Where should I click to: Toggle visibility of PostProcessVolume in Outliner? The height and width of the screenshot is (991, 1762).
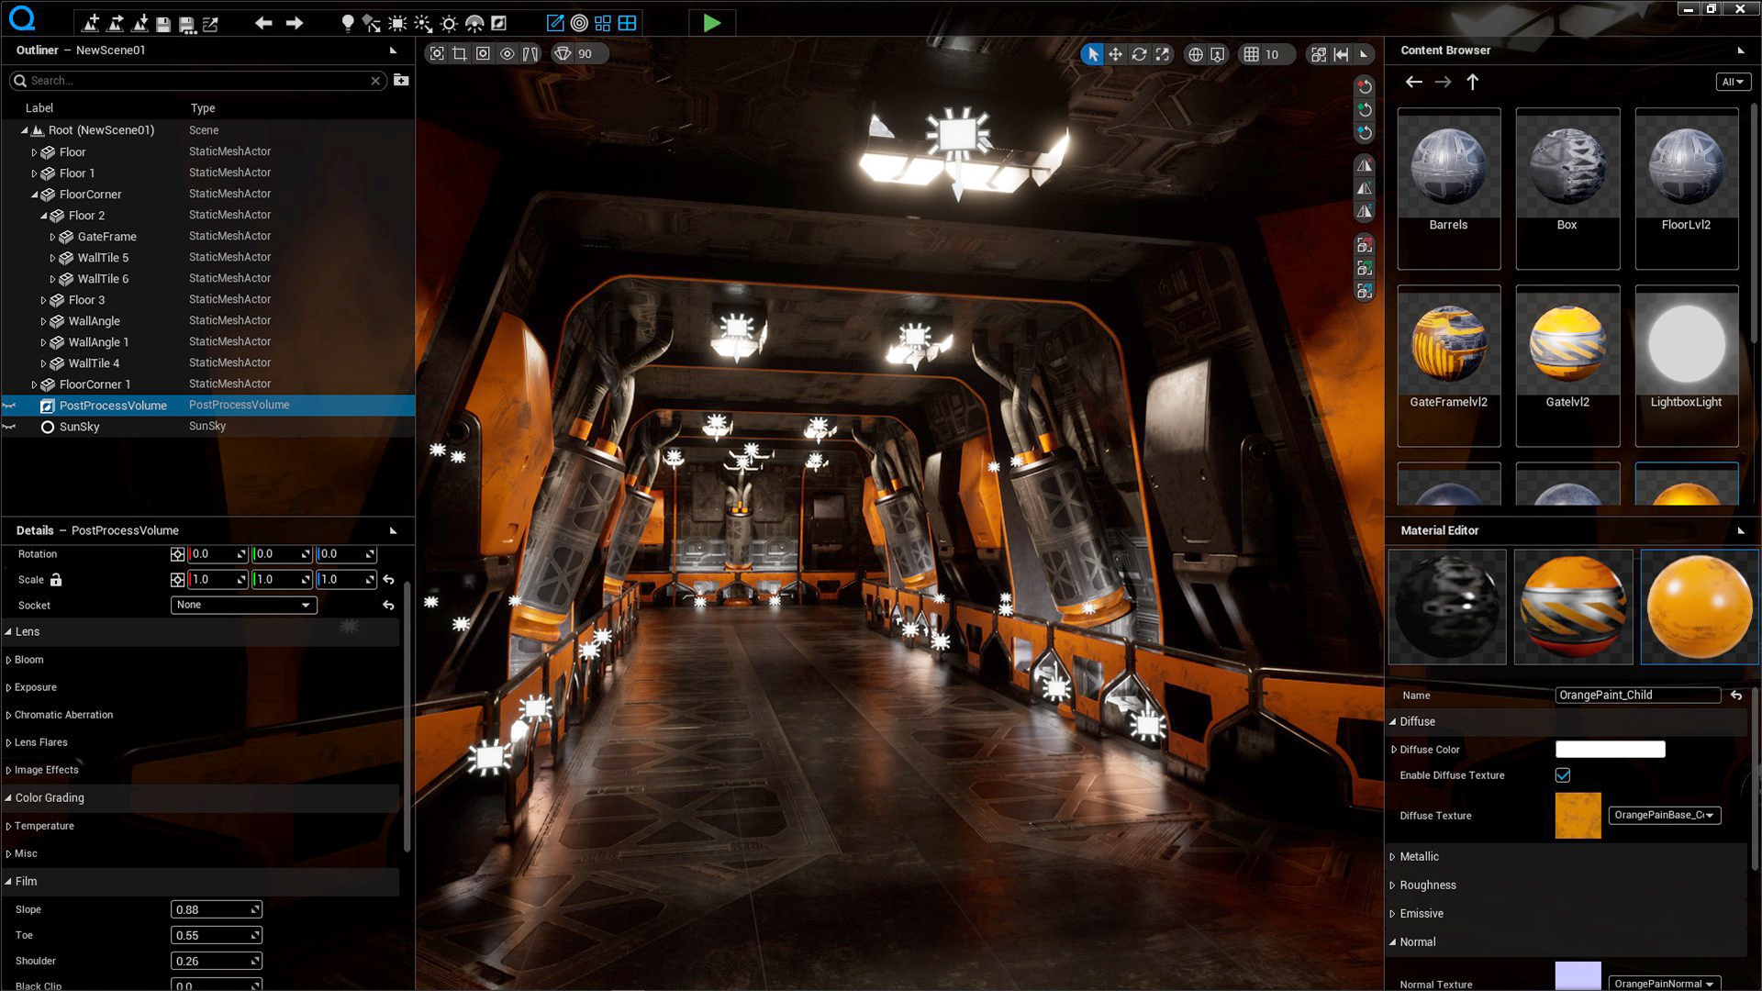(x=10, y=404)
